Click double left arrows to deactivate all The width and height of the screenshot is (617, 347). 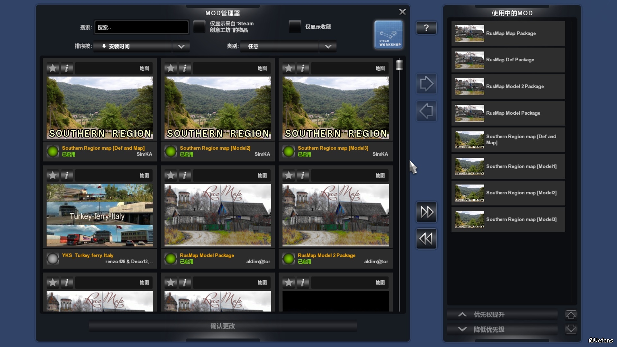pos(426,239)
